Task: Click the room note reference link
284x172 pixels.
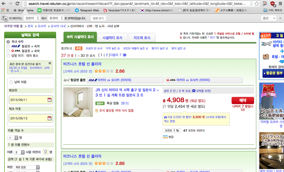Action: (x=125, y=103)
